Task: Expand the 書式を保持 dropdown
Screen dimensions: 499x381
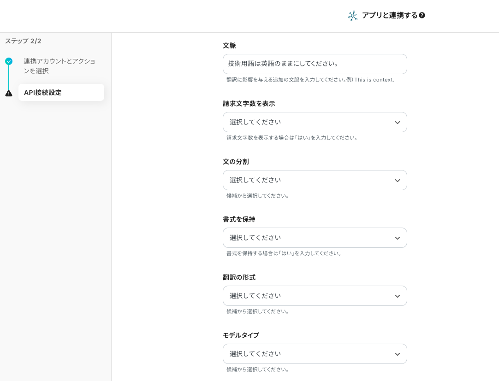Action: tap(309, 238)
